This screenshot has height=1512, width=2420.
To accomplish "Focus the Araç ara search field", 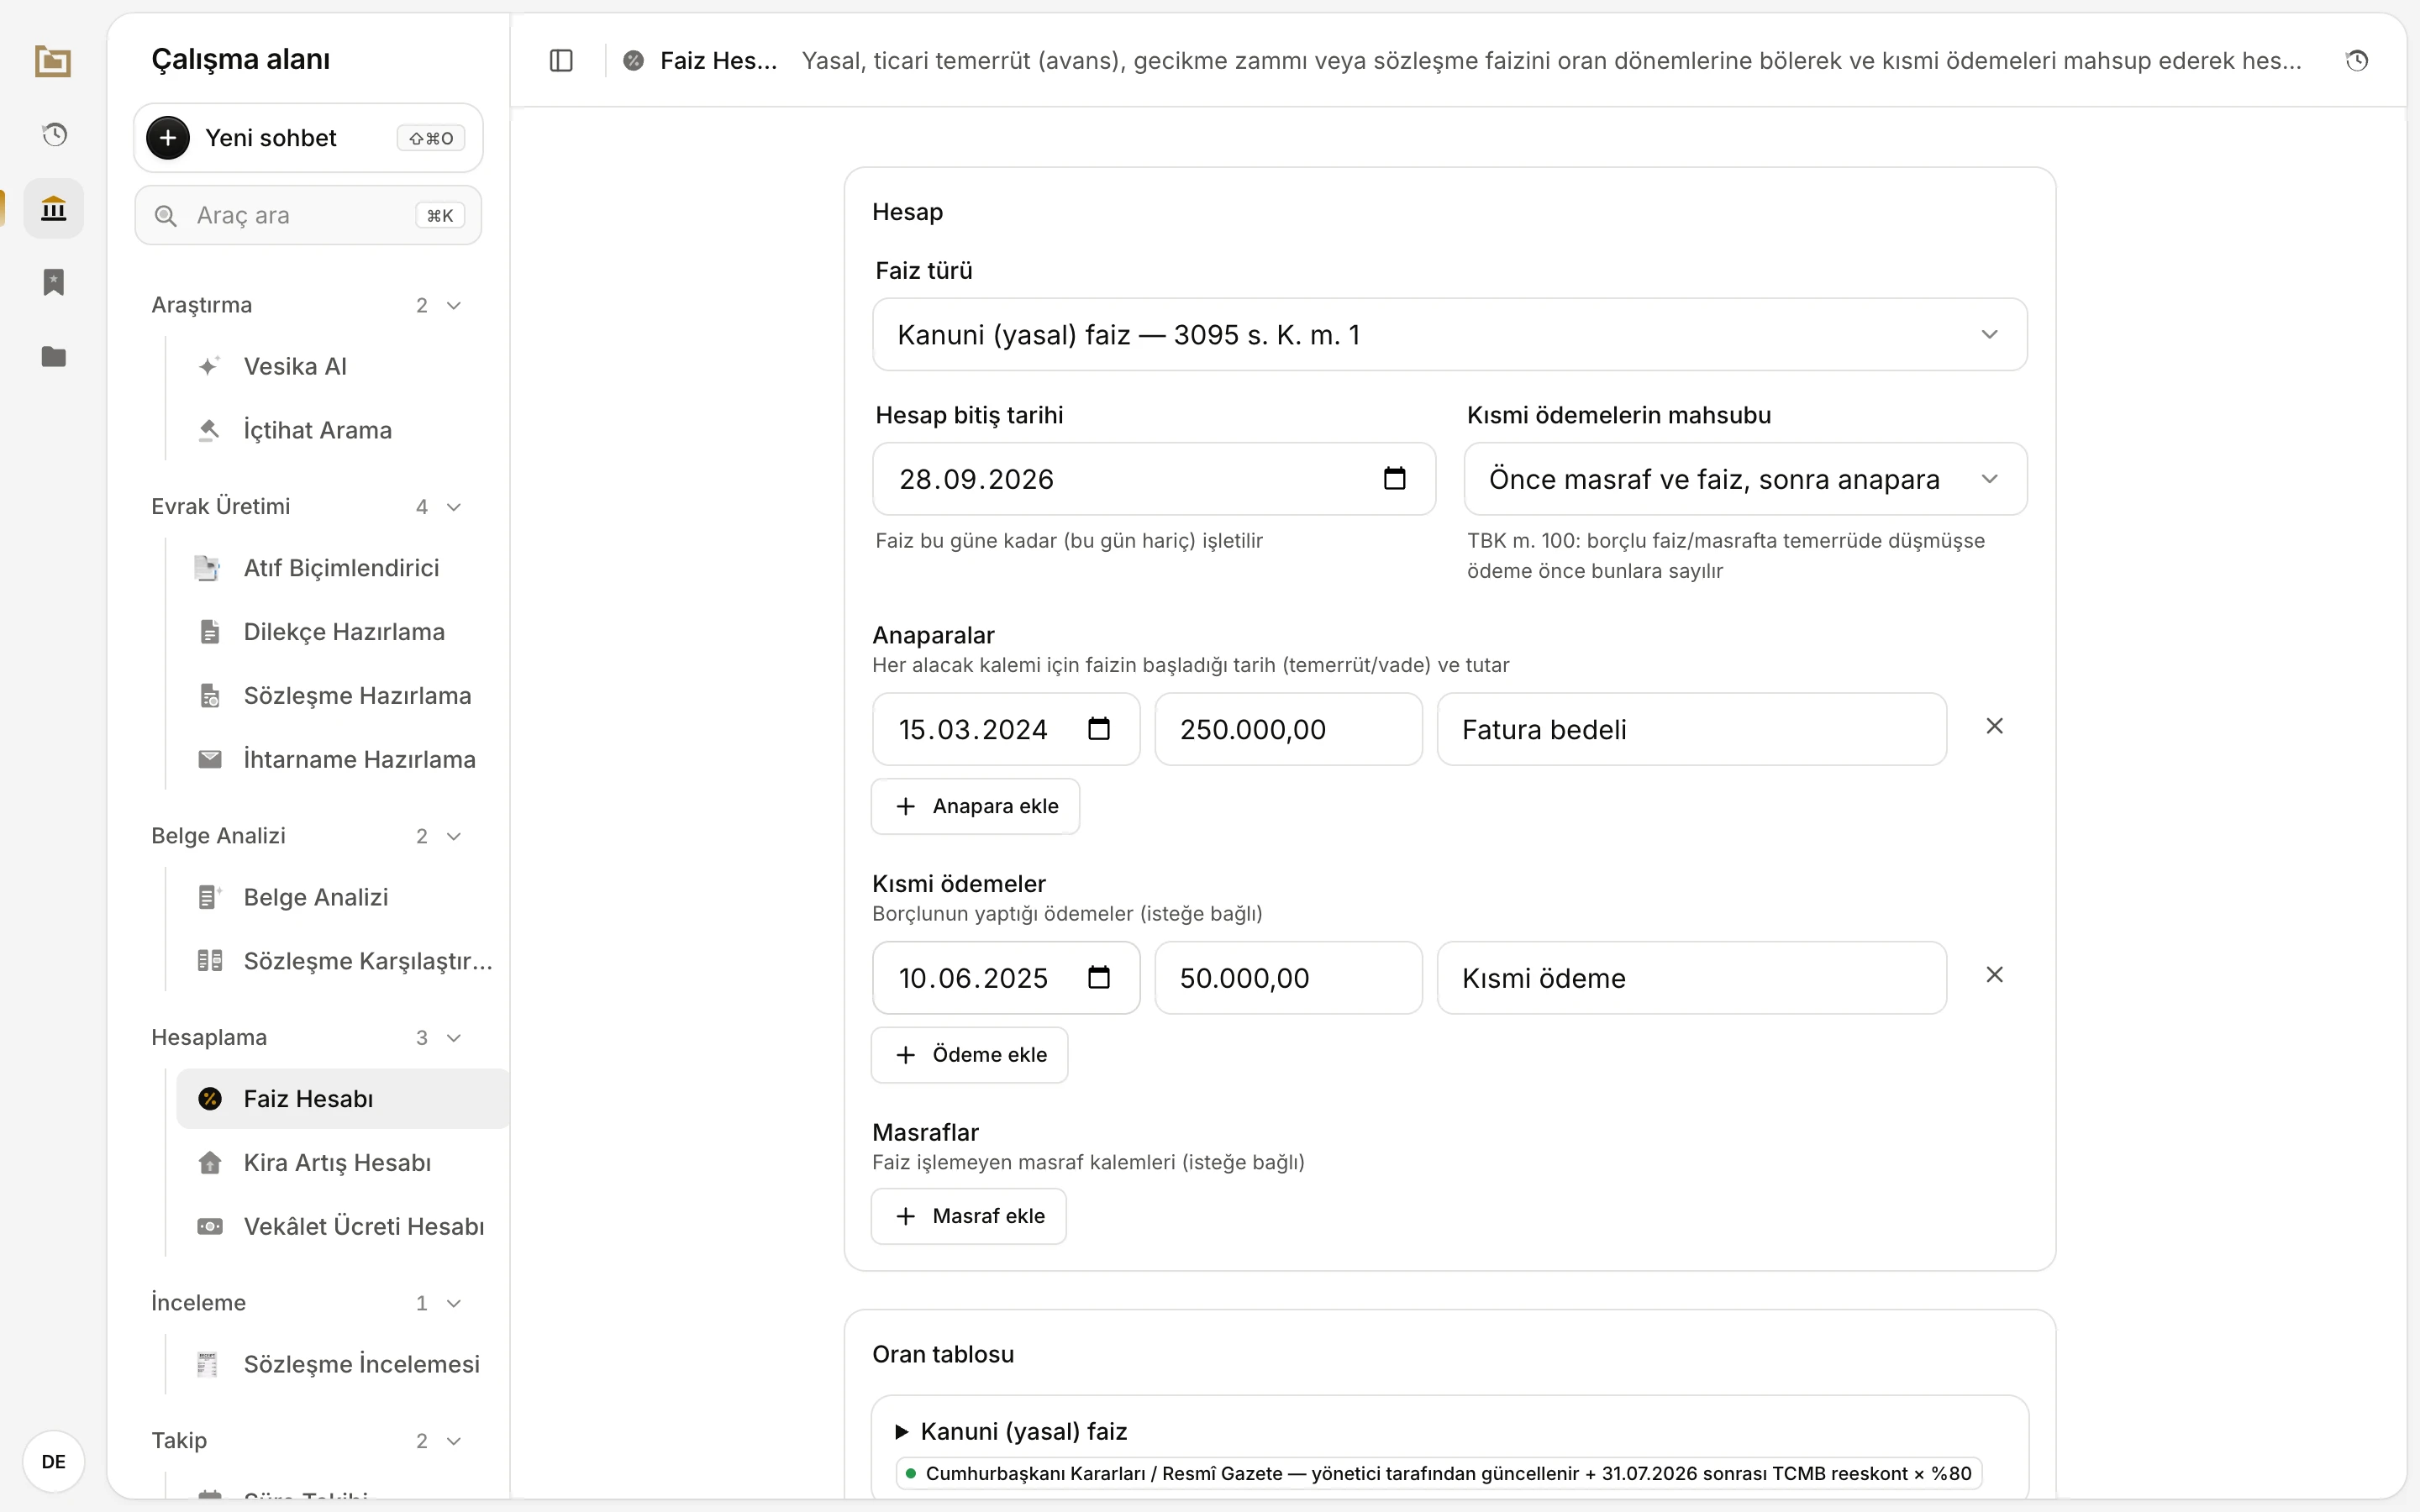I will coord(308,215).
